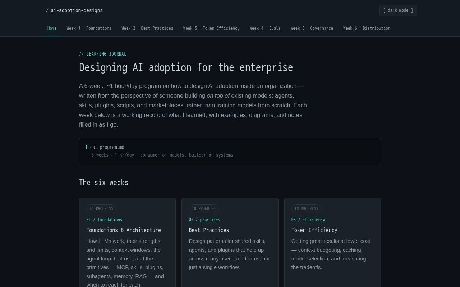
Task: Click the '01 / foundations' label
Action: click(104, 220)
